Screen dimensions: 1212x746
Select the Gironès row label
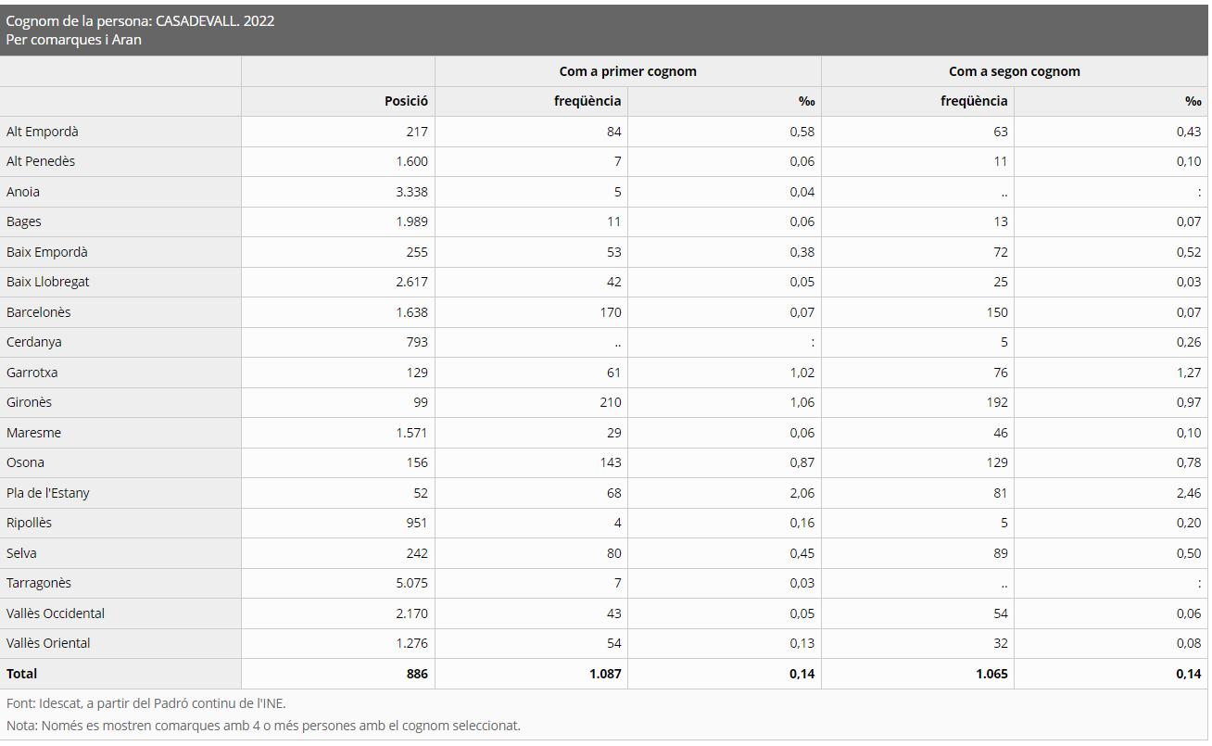[x=29, y=402]
